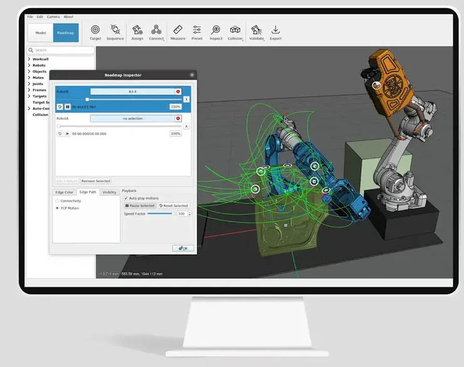Open the Edit menu
This screenshot has width=464, height=367.
[40, 17]
